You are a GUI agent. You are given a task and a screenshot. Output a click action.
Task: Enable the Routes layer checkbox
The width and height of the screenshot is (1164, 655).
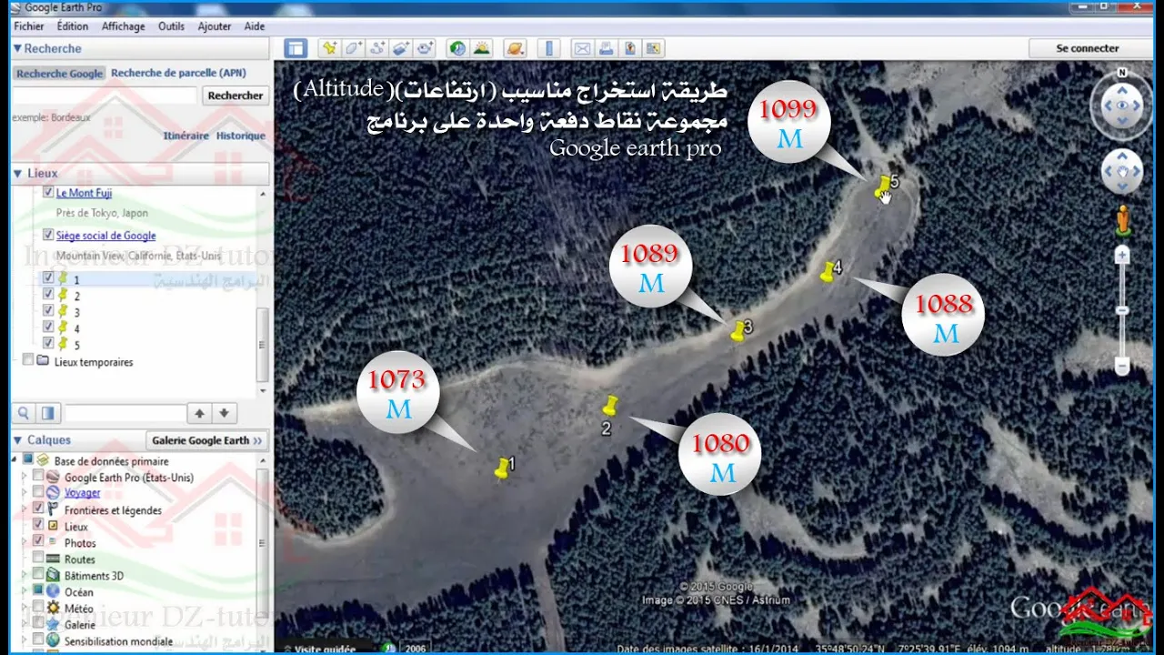[38, 559]
